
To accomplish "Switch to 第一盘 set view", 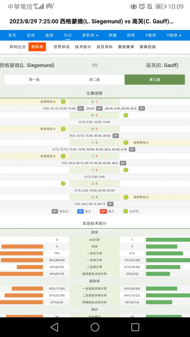I will [34, 80].
